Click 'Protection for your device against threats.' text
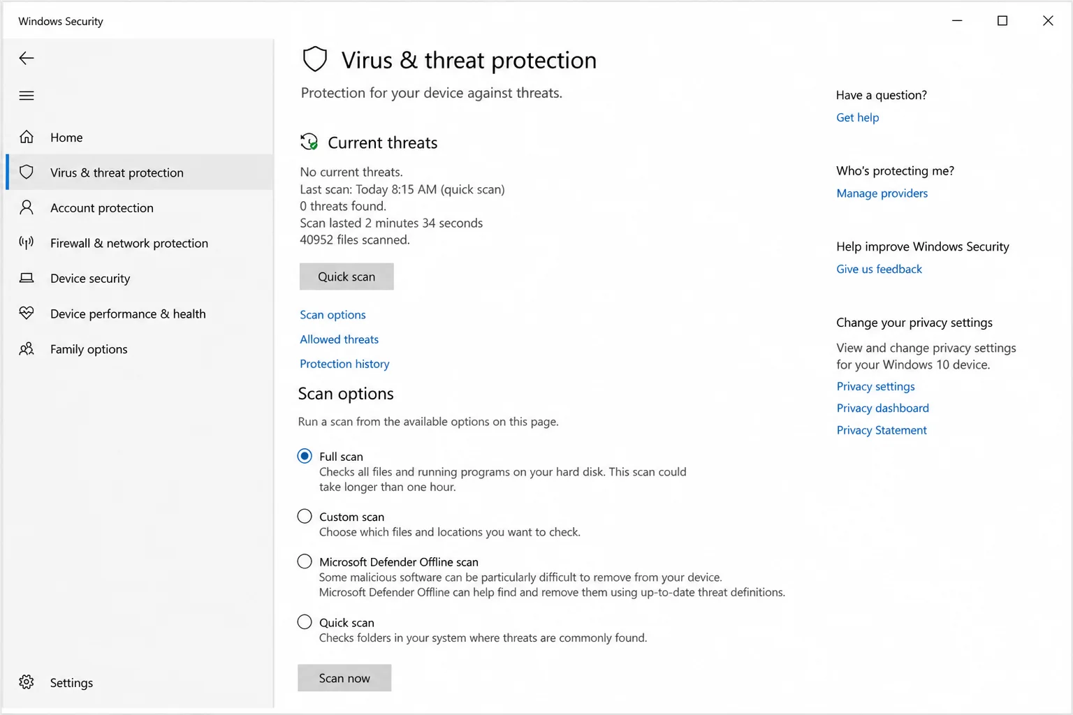The width and height of the screenshot is (1073, 715). coord(431,93)
